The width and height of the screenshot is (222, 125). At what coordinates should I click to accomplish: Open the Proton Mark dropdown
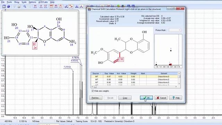175,30
